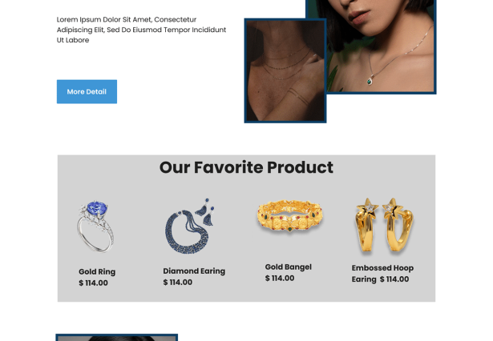This screenshot has width=493, height=341.
Task: Click the Our Favorite Product heading
Action: pos(246,167)
